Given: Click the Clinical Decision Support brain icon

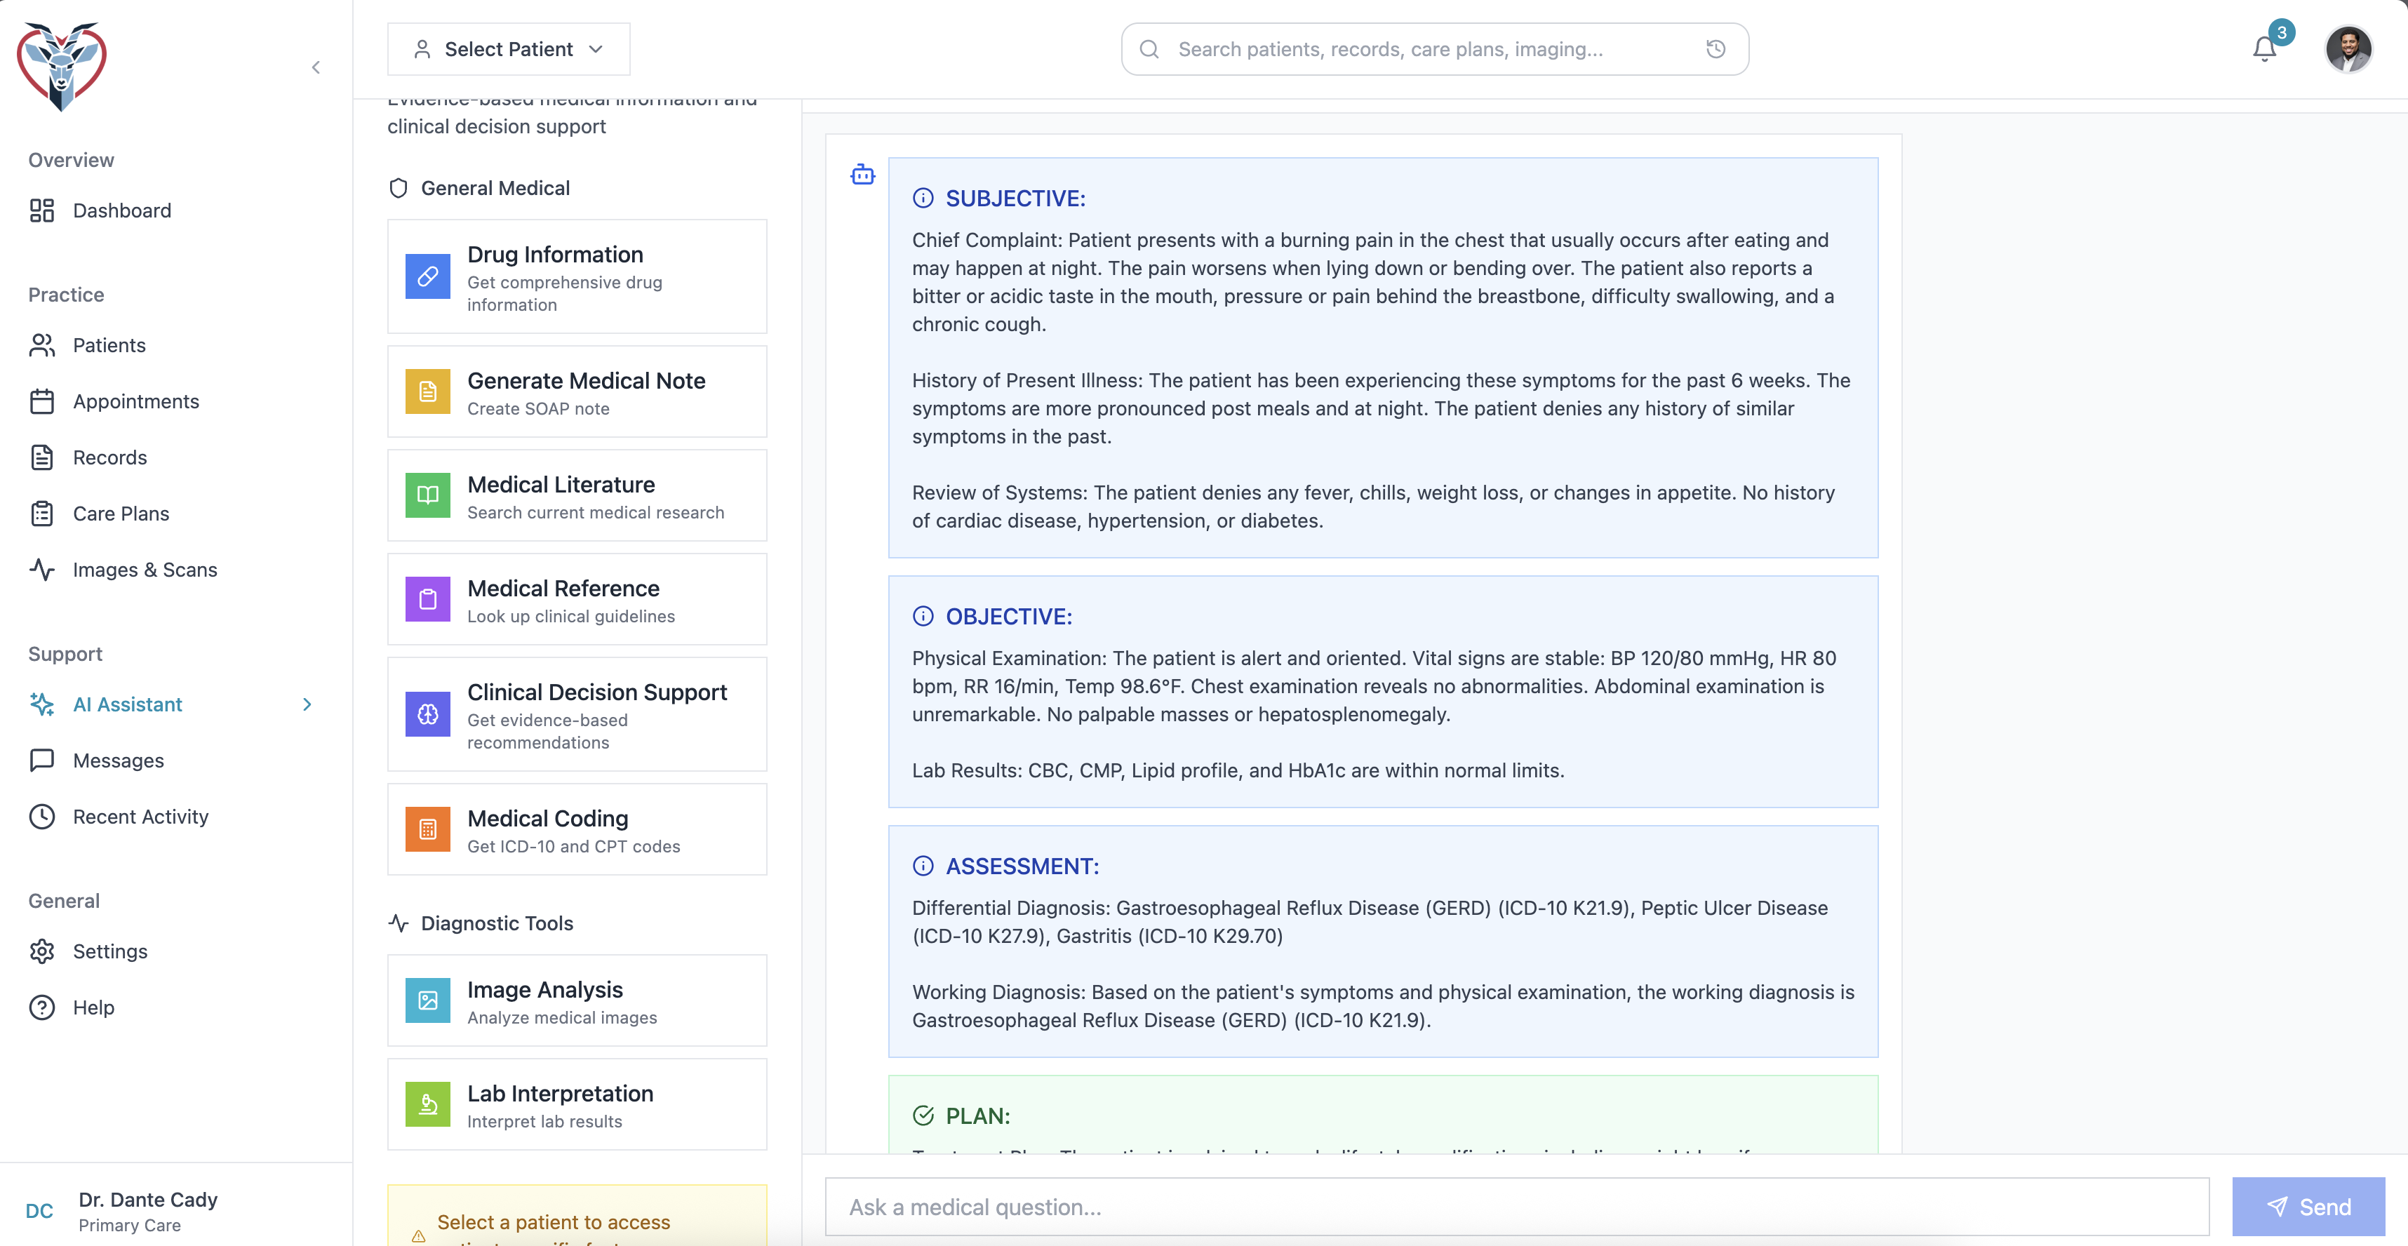Looking at the screenshot, I should coord(427,715).
